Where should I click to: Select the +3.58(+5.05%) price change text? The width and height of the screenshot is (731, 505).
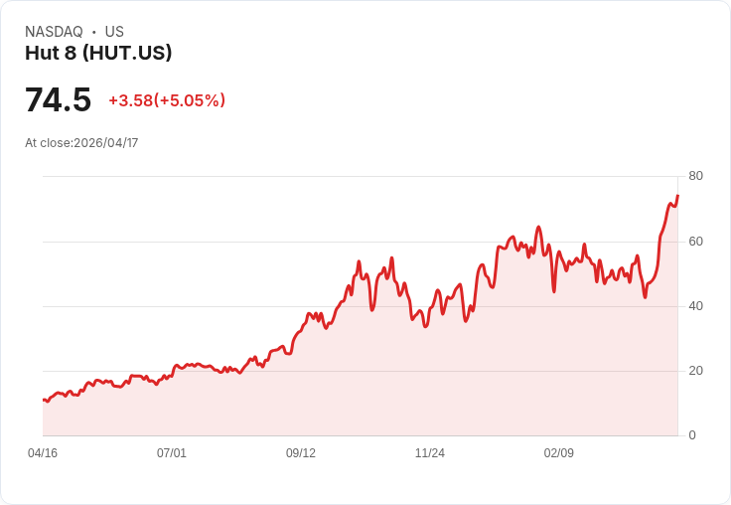167,100
